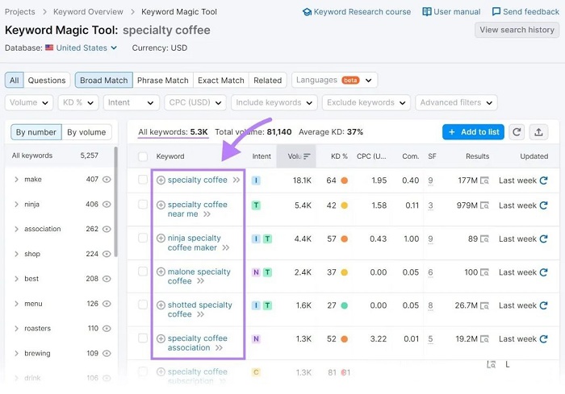Click refresh icon in specialty coffee row
The image size is (565, 394).
pos(543,180)
